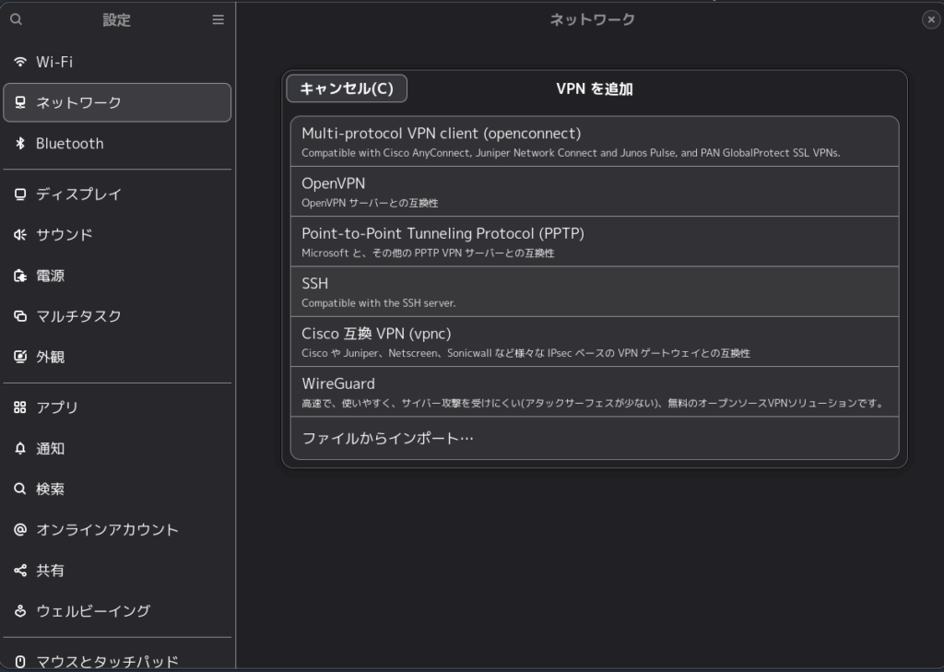Image resolution: width=944 pixels, height=672 pixels.
Task: Click the ディスプレイ screen icon
Action: [20, 194]
